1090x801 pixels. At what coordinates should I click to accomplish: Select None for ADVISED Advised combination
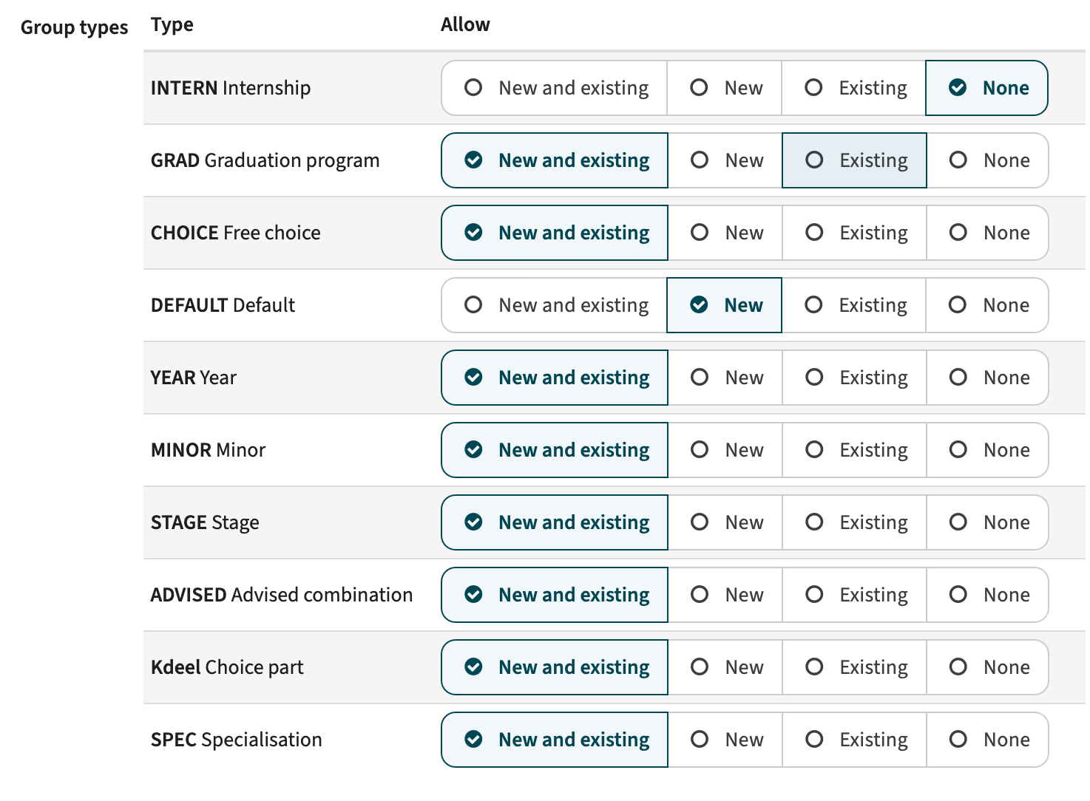pyautogui.click(x=987, y=595)
